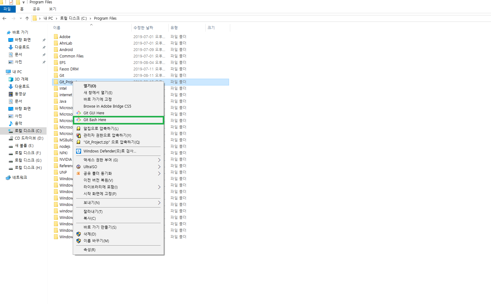The image size is (491, 304).
Task: Click the UltraISO disc icon
Action: click(79, 167)
